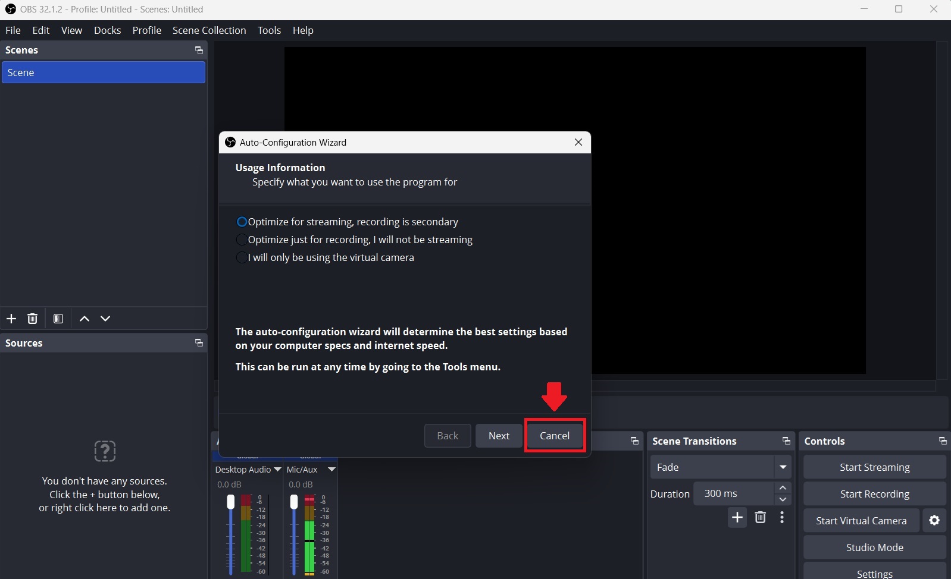
Task: Increase transition duration with up arrow
Action: (x=783, y=488)
